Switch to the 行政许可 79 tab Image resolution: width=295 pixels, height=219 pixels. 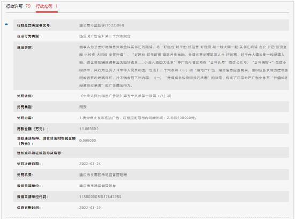tap(18, 6)
